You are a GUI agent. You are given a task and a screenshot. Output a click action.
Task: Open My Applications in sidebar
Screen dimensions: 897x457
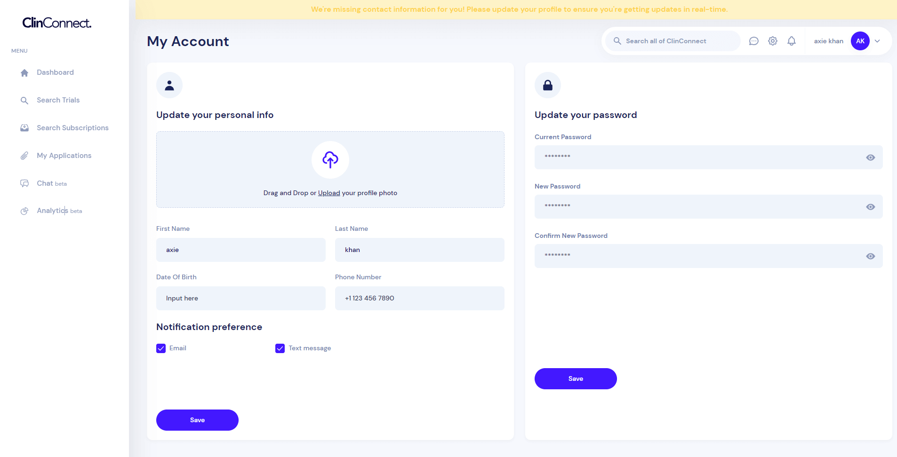pos(64,156)
